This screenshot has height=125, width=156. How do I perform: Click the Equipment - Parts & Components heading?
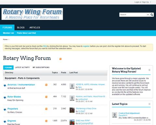(x=22, y=78)
